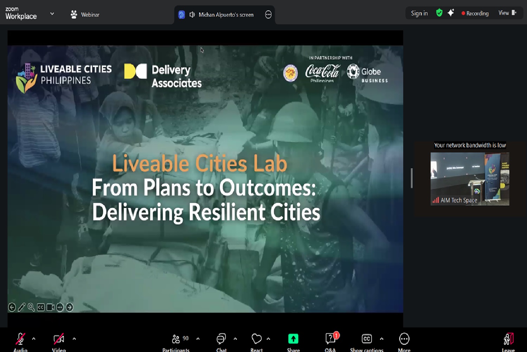Expand the Participants options arrow

[198, 339]
